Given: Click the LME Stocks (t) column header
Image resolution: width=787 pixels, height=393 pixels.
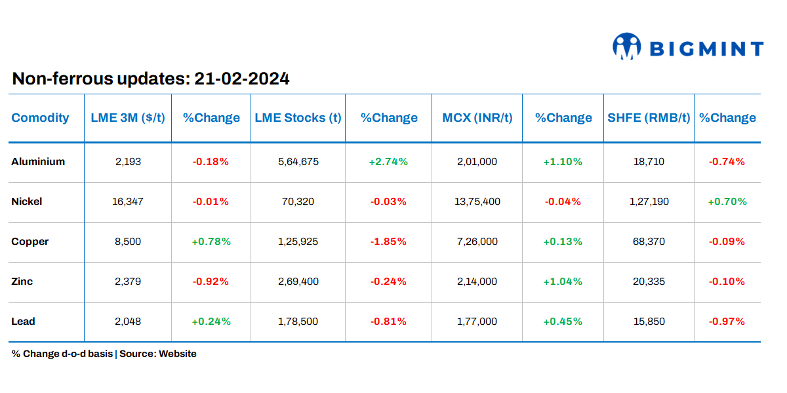Looking at the screenshot, I should [x=298, y=118].
